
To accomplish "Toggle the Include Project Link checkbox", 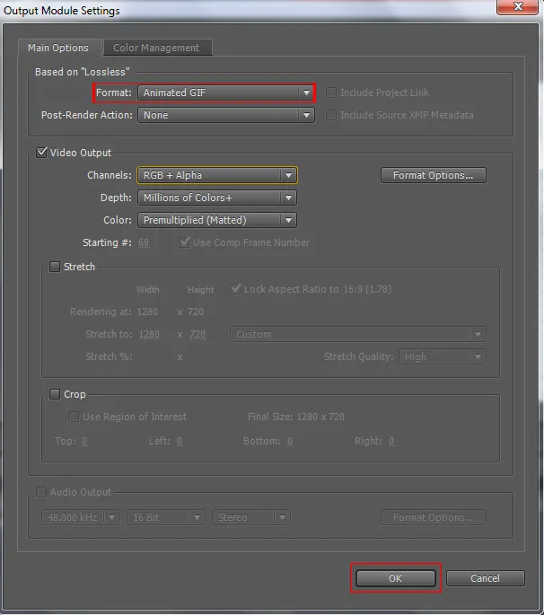I will [x=331, y=92].
